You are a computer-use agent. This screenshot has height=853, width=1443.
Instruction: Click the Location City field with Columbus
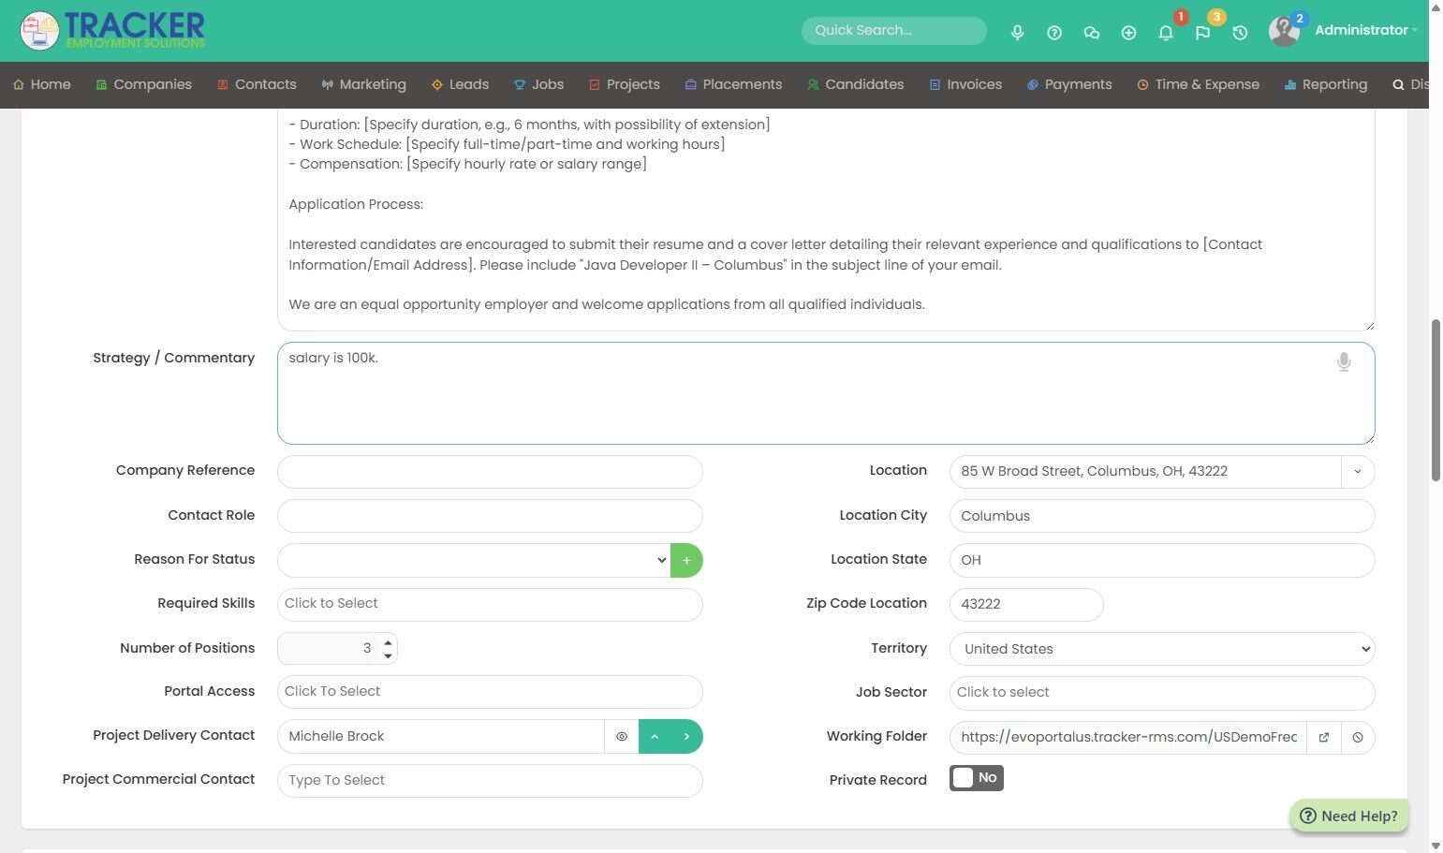[1162, 516]
